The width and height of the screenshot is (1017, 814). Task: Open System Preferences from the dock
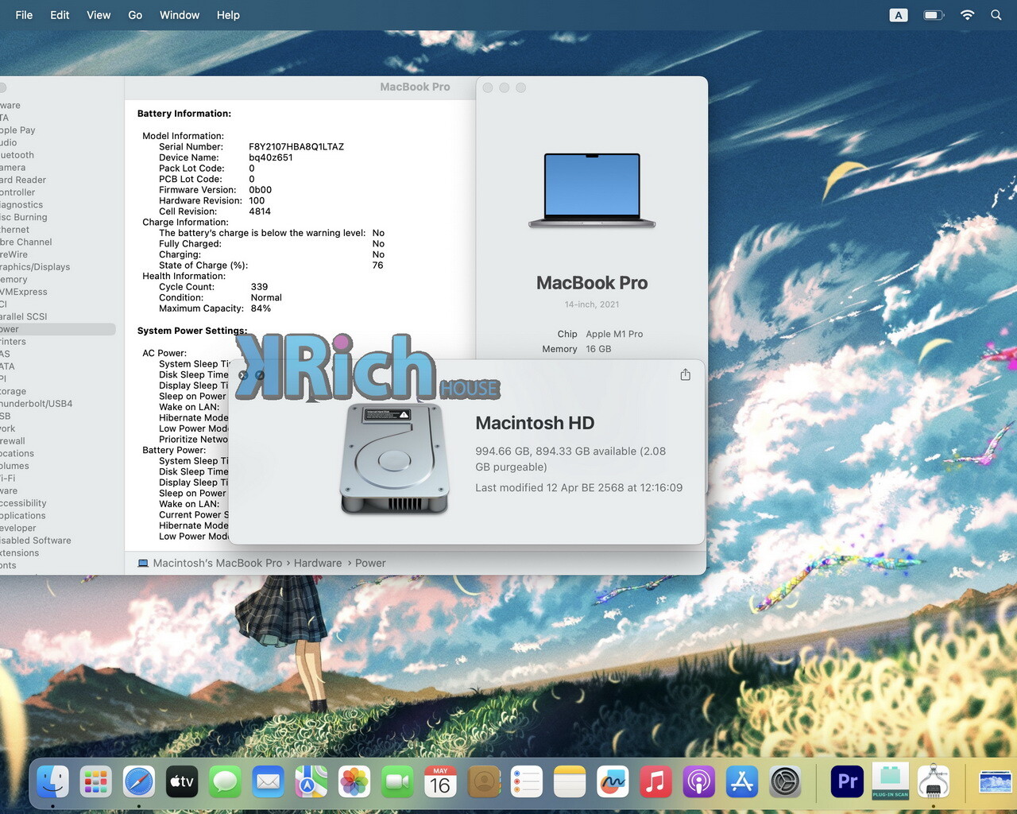click(785, 782)
